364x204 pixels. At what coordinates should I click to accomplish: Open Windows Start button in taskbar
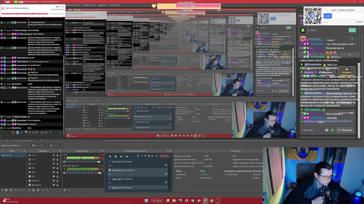point(146,201)
